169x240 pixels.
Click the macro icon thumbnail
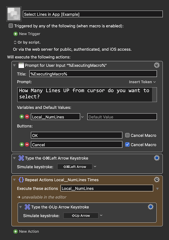tap(14, 14)
